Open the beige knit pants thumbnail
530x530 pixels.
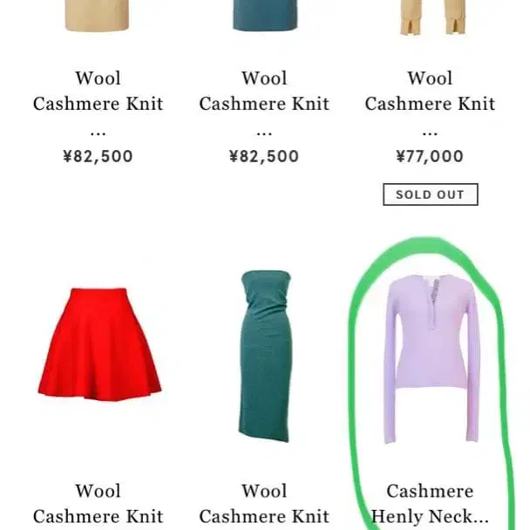(x=432, y=17)
